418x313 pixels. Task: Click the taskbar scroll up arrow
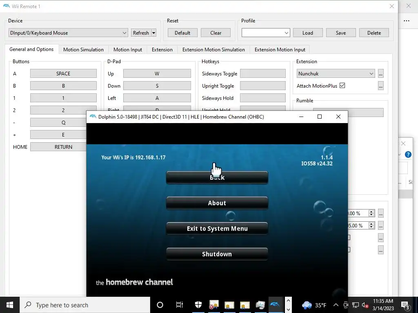point(288,300)
